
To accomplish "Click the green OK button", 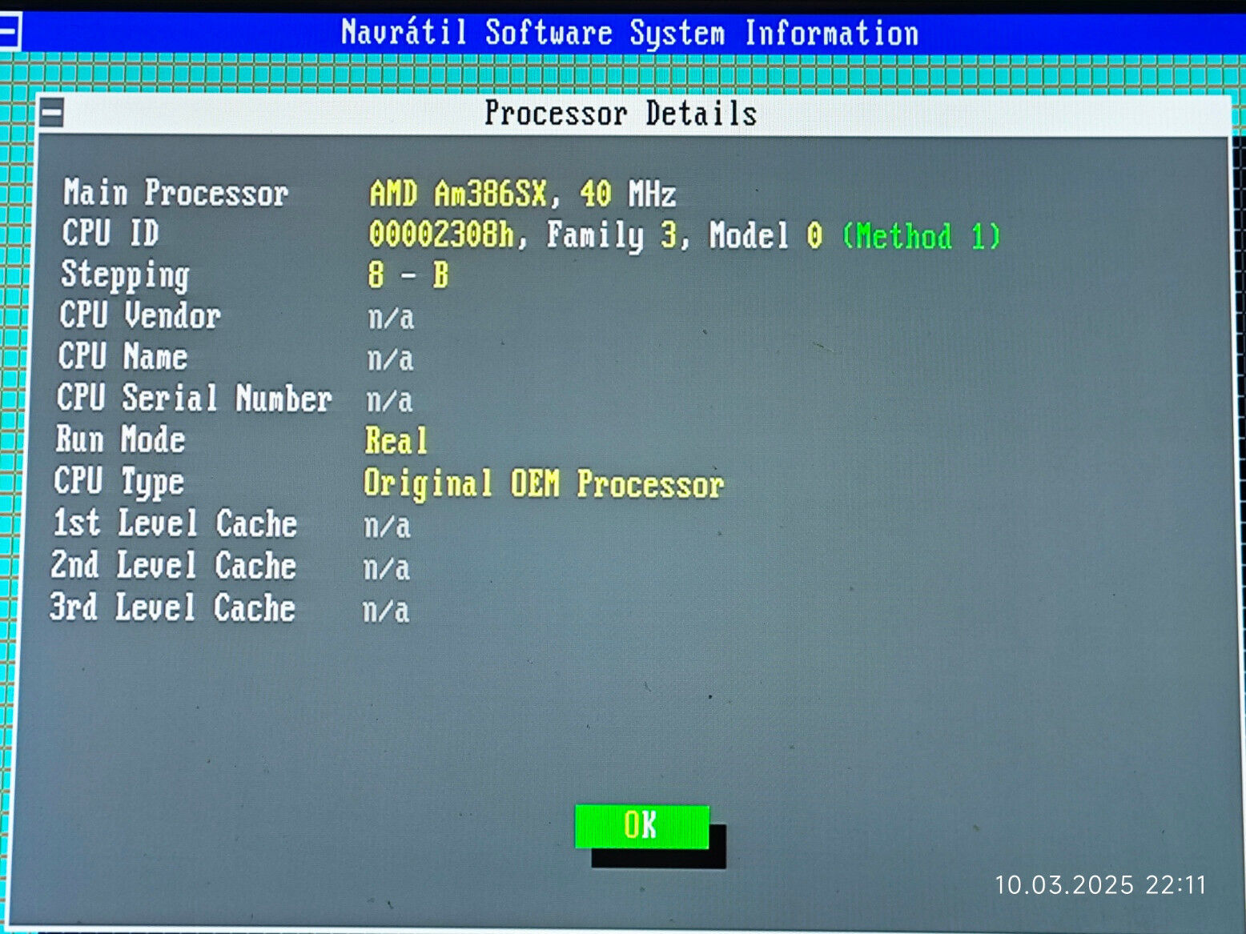I will 642,826.
